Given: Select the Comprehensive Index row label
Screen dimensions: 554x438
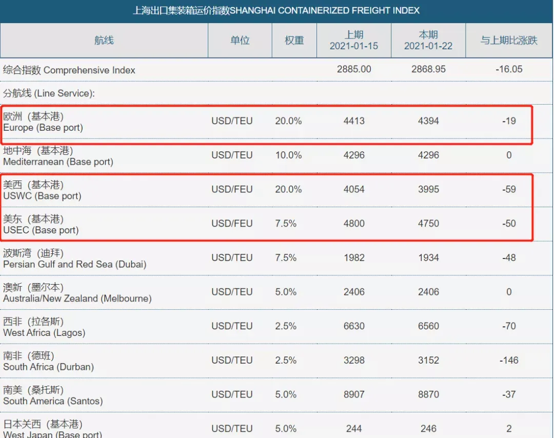Looking at the screenshot, I should coord(69,70).
